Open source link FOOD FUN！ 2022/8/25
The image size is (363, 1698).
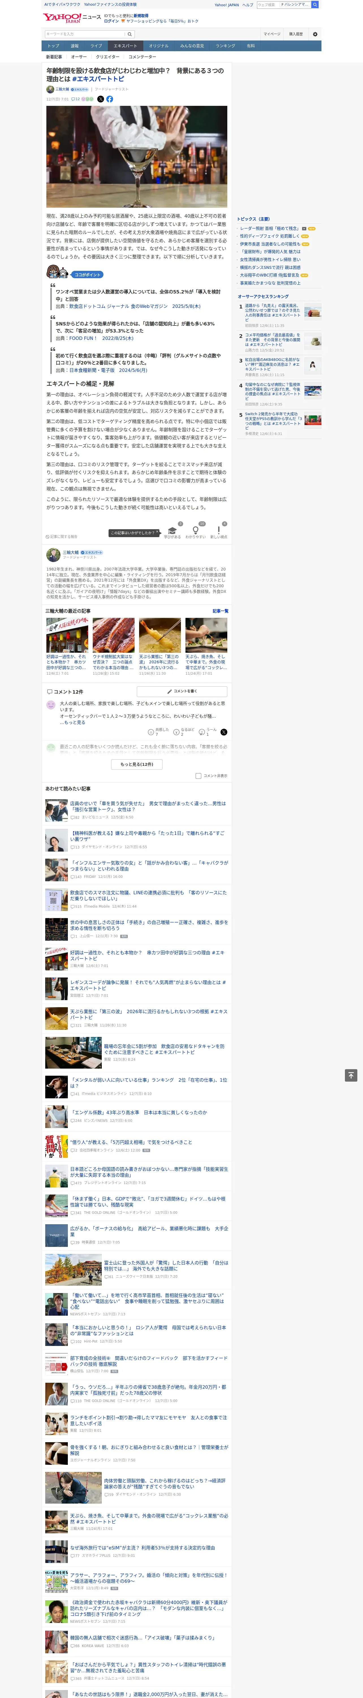101,338
